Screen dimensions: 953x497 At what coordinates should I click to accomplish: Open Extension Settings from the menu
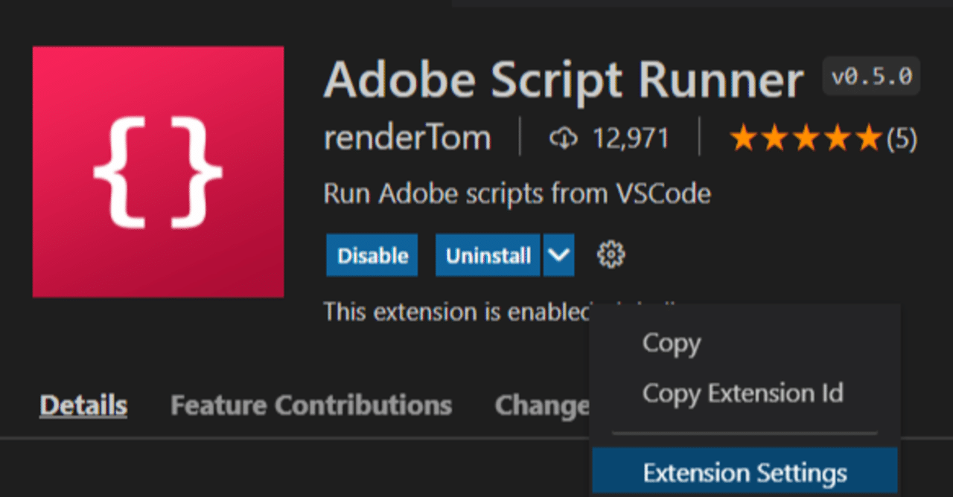point(745,472)
